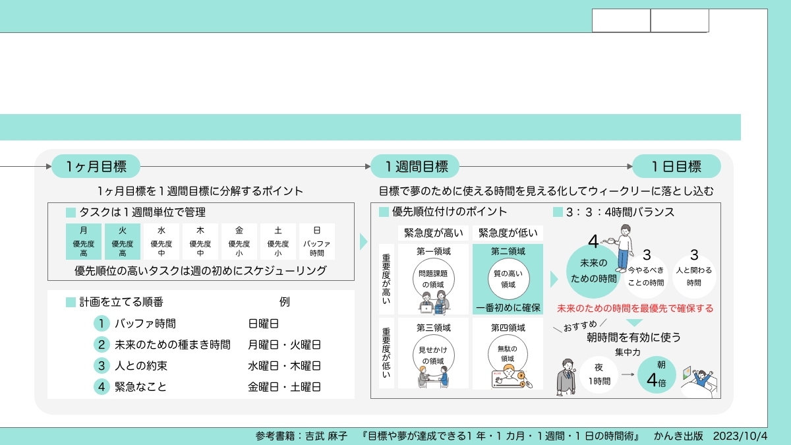The height and width of the screenshot is (445, 791).
Task: Open the 1日目標 tab
Action: [x=677, y=166]
